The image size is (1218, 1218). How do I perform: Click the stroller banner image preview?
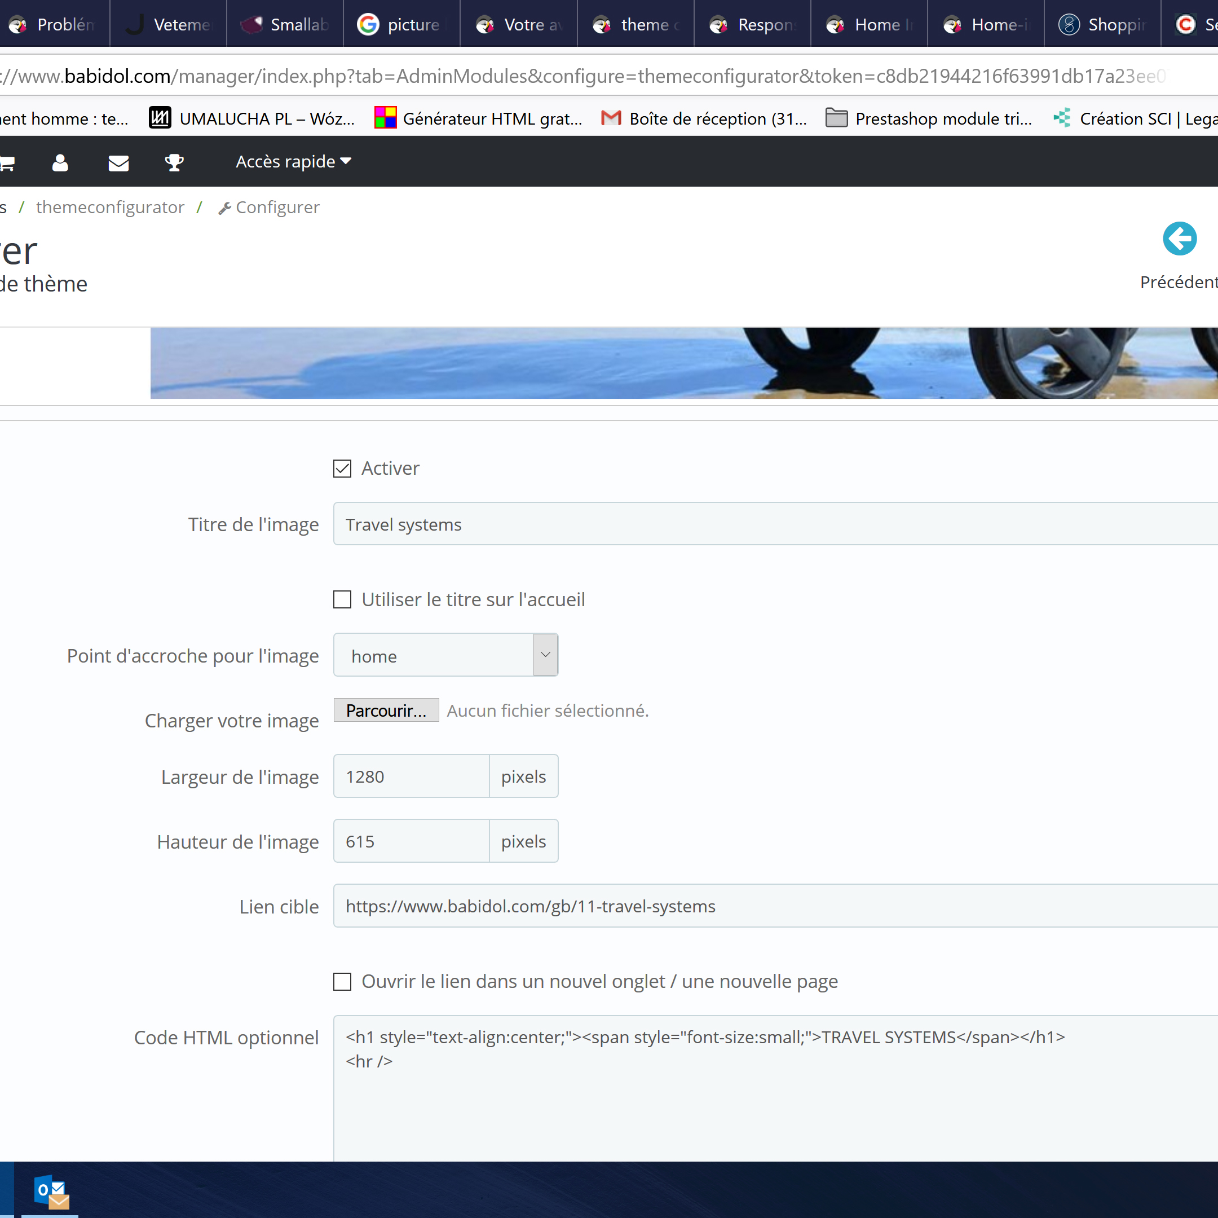[x=684, y=363]
